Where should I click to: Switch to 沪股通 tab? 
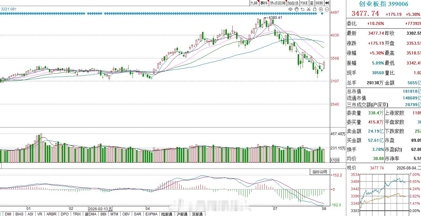tap(182, 214)
